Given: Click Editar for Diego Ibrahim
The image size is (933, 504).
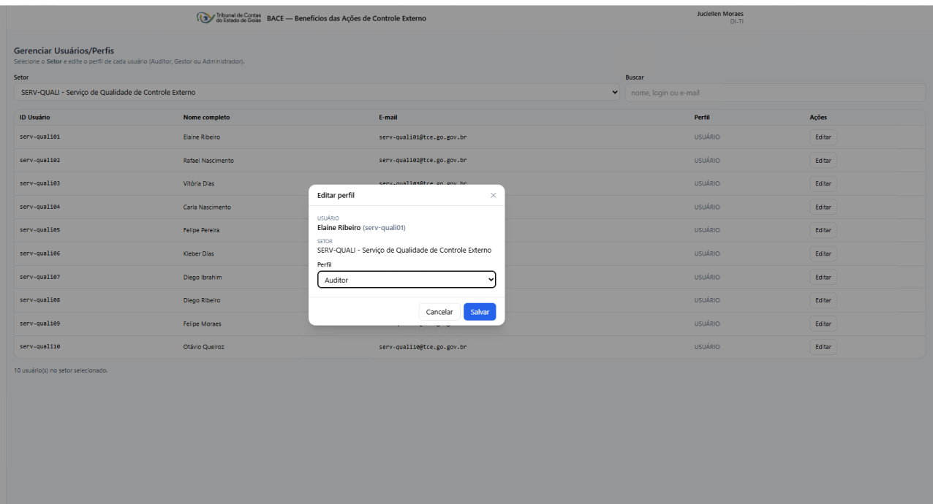Looking at the screenshot, I should coord(823,278).
